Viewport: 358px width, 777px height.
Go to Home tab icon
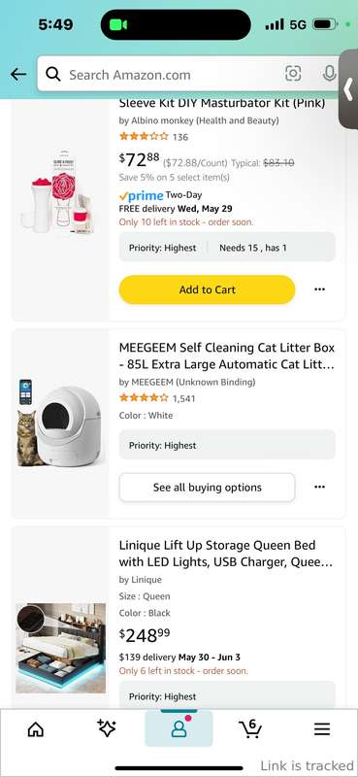[x=36, y=728]
